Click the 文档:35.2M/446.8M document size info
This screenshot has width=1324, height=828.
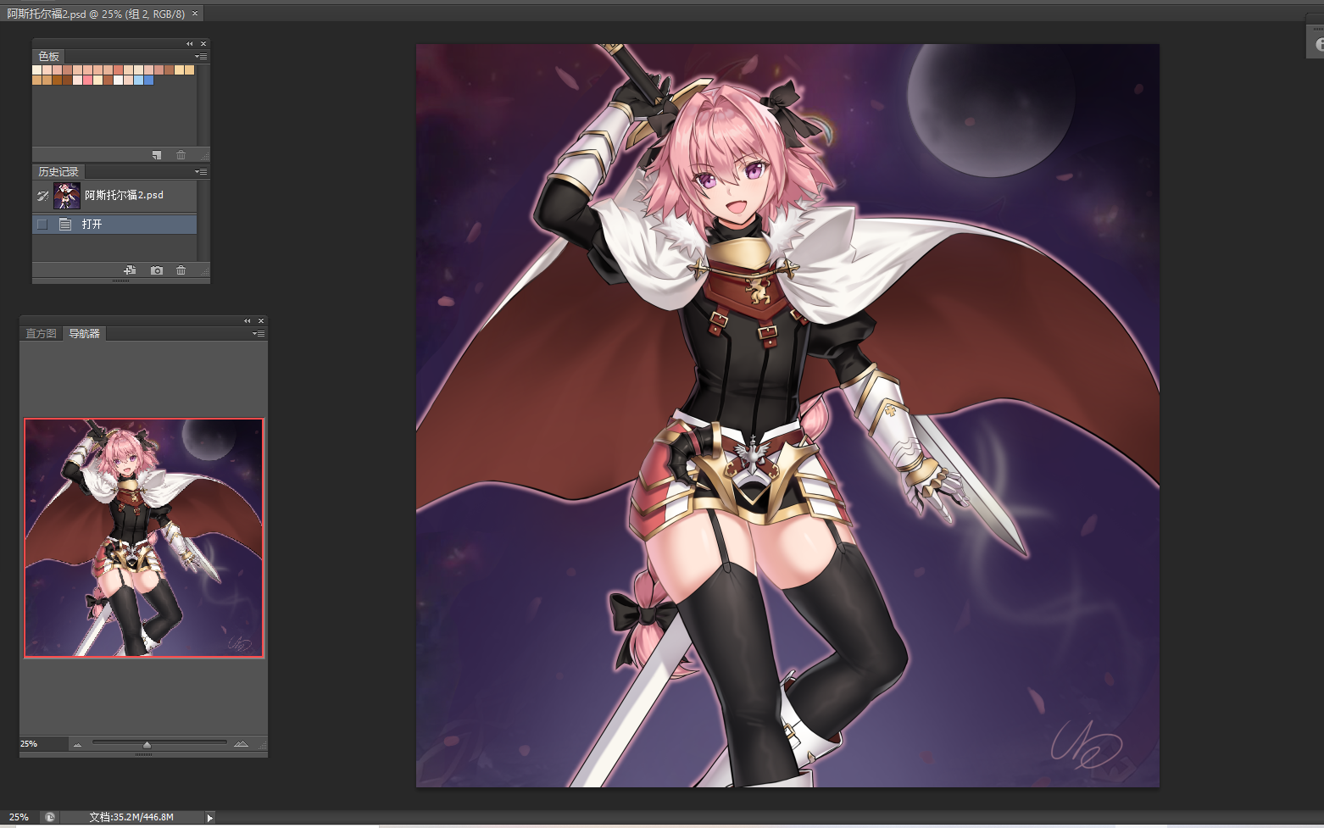tap(131, 817)
